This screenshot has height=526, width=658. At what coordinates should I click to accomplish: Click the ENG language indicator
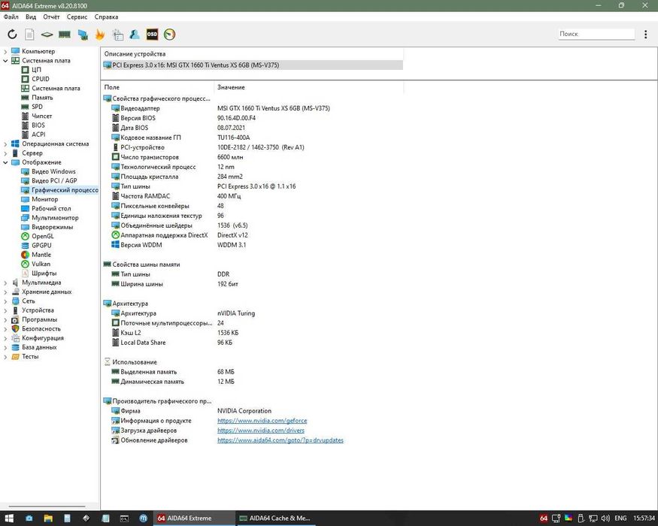click(x=620, y=518)
